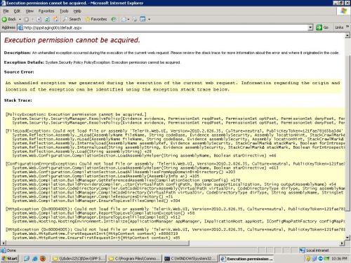
Task: Show browsing History via the toolbar icon
Action: tap(114, 19)
